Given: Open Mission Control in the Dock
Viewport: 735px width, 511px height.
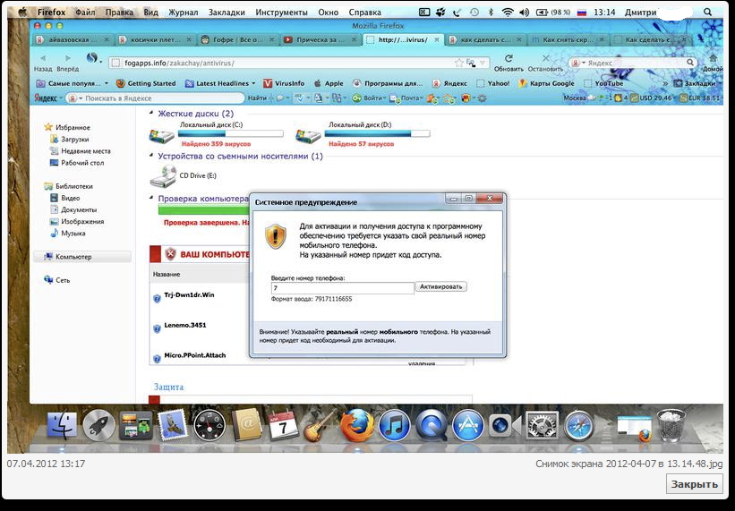Looking at the screenshot, I should (x=135, y=425).
